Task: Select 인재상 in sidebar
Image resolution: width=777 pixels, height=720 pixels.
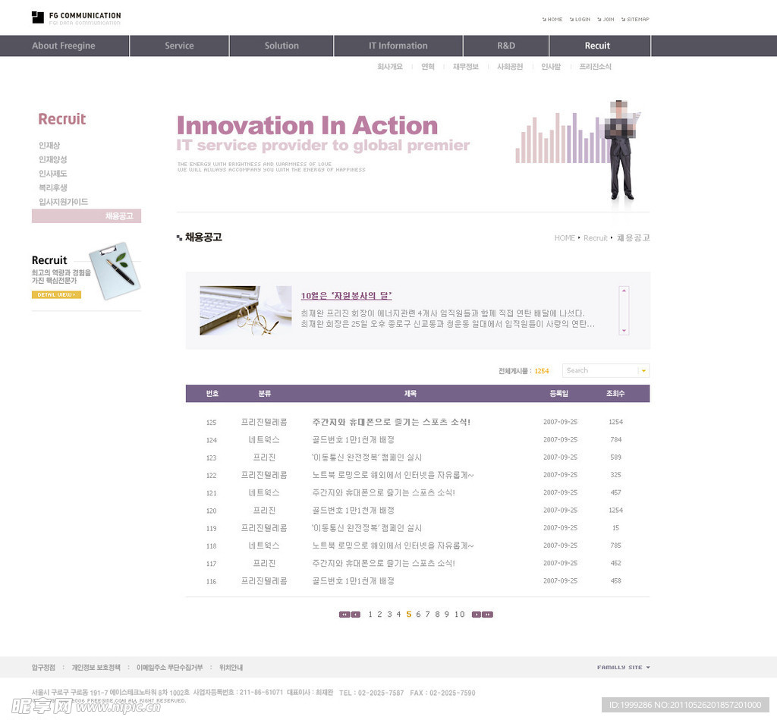Action: (49, 145)
